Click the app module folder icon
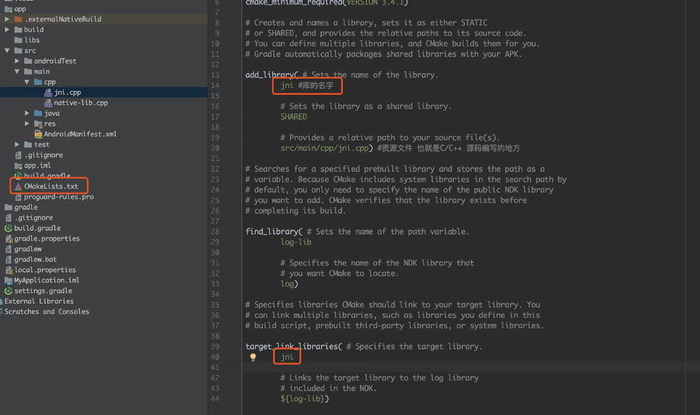This screenshot has height=415, width=700. [x=8, y=9]
